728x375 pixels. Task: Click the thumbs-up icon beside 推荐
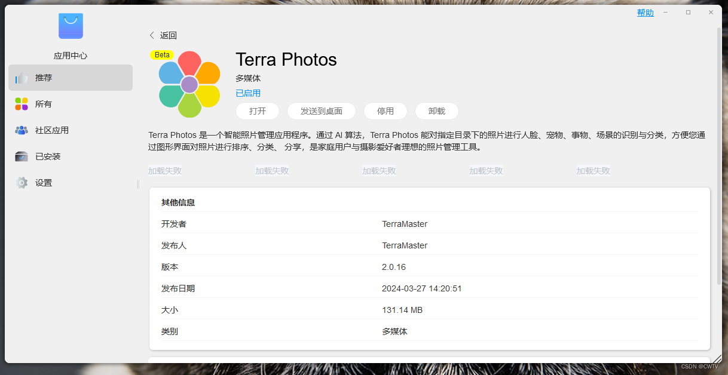[x=22, y=78]
